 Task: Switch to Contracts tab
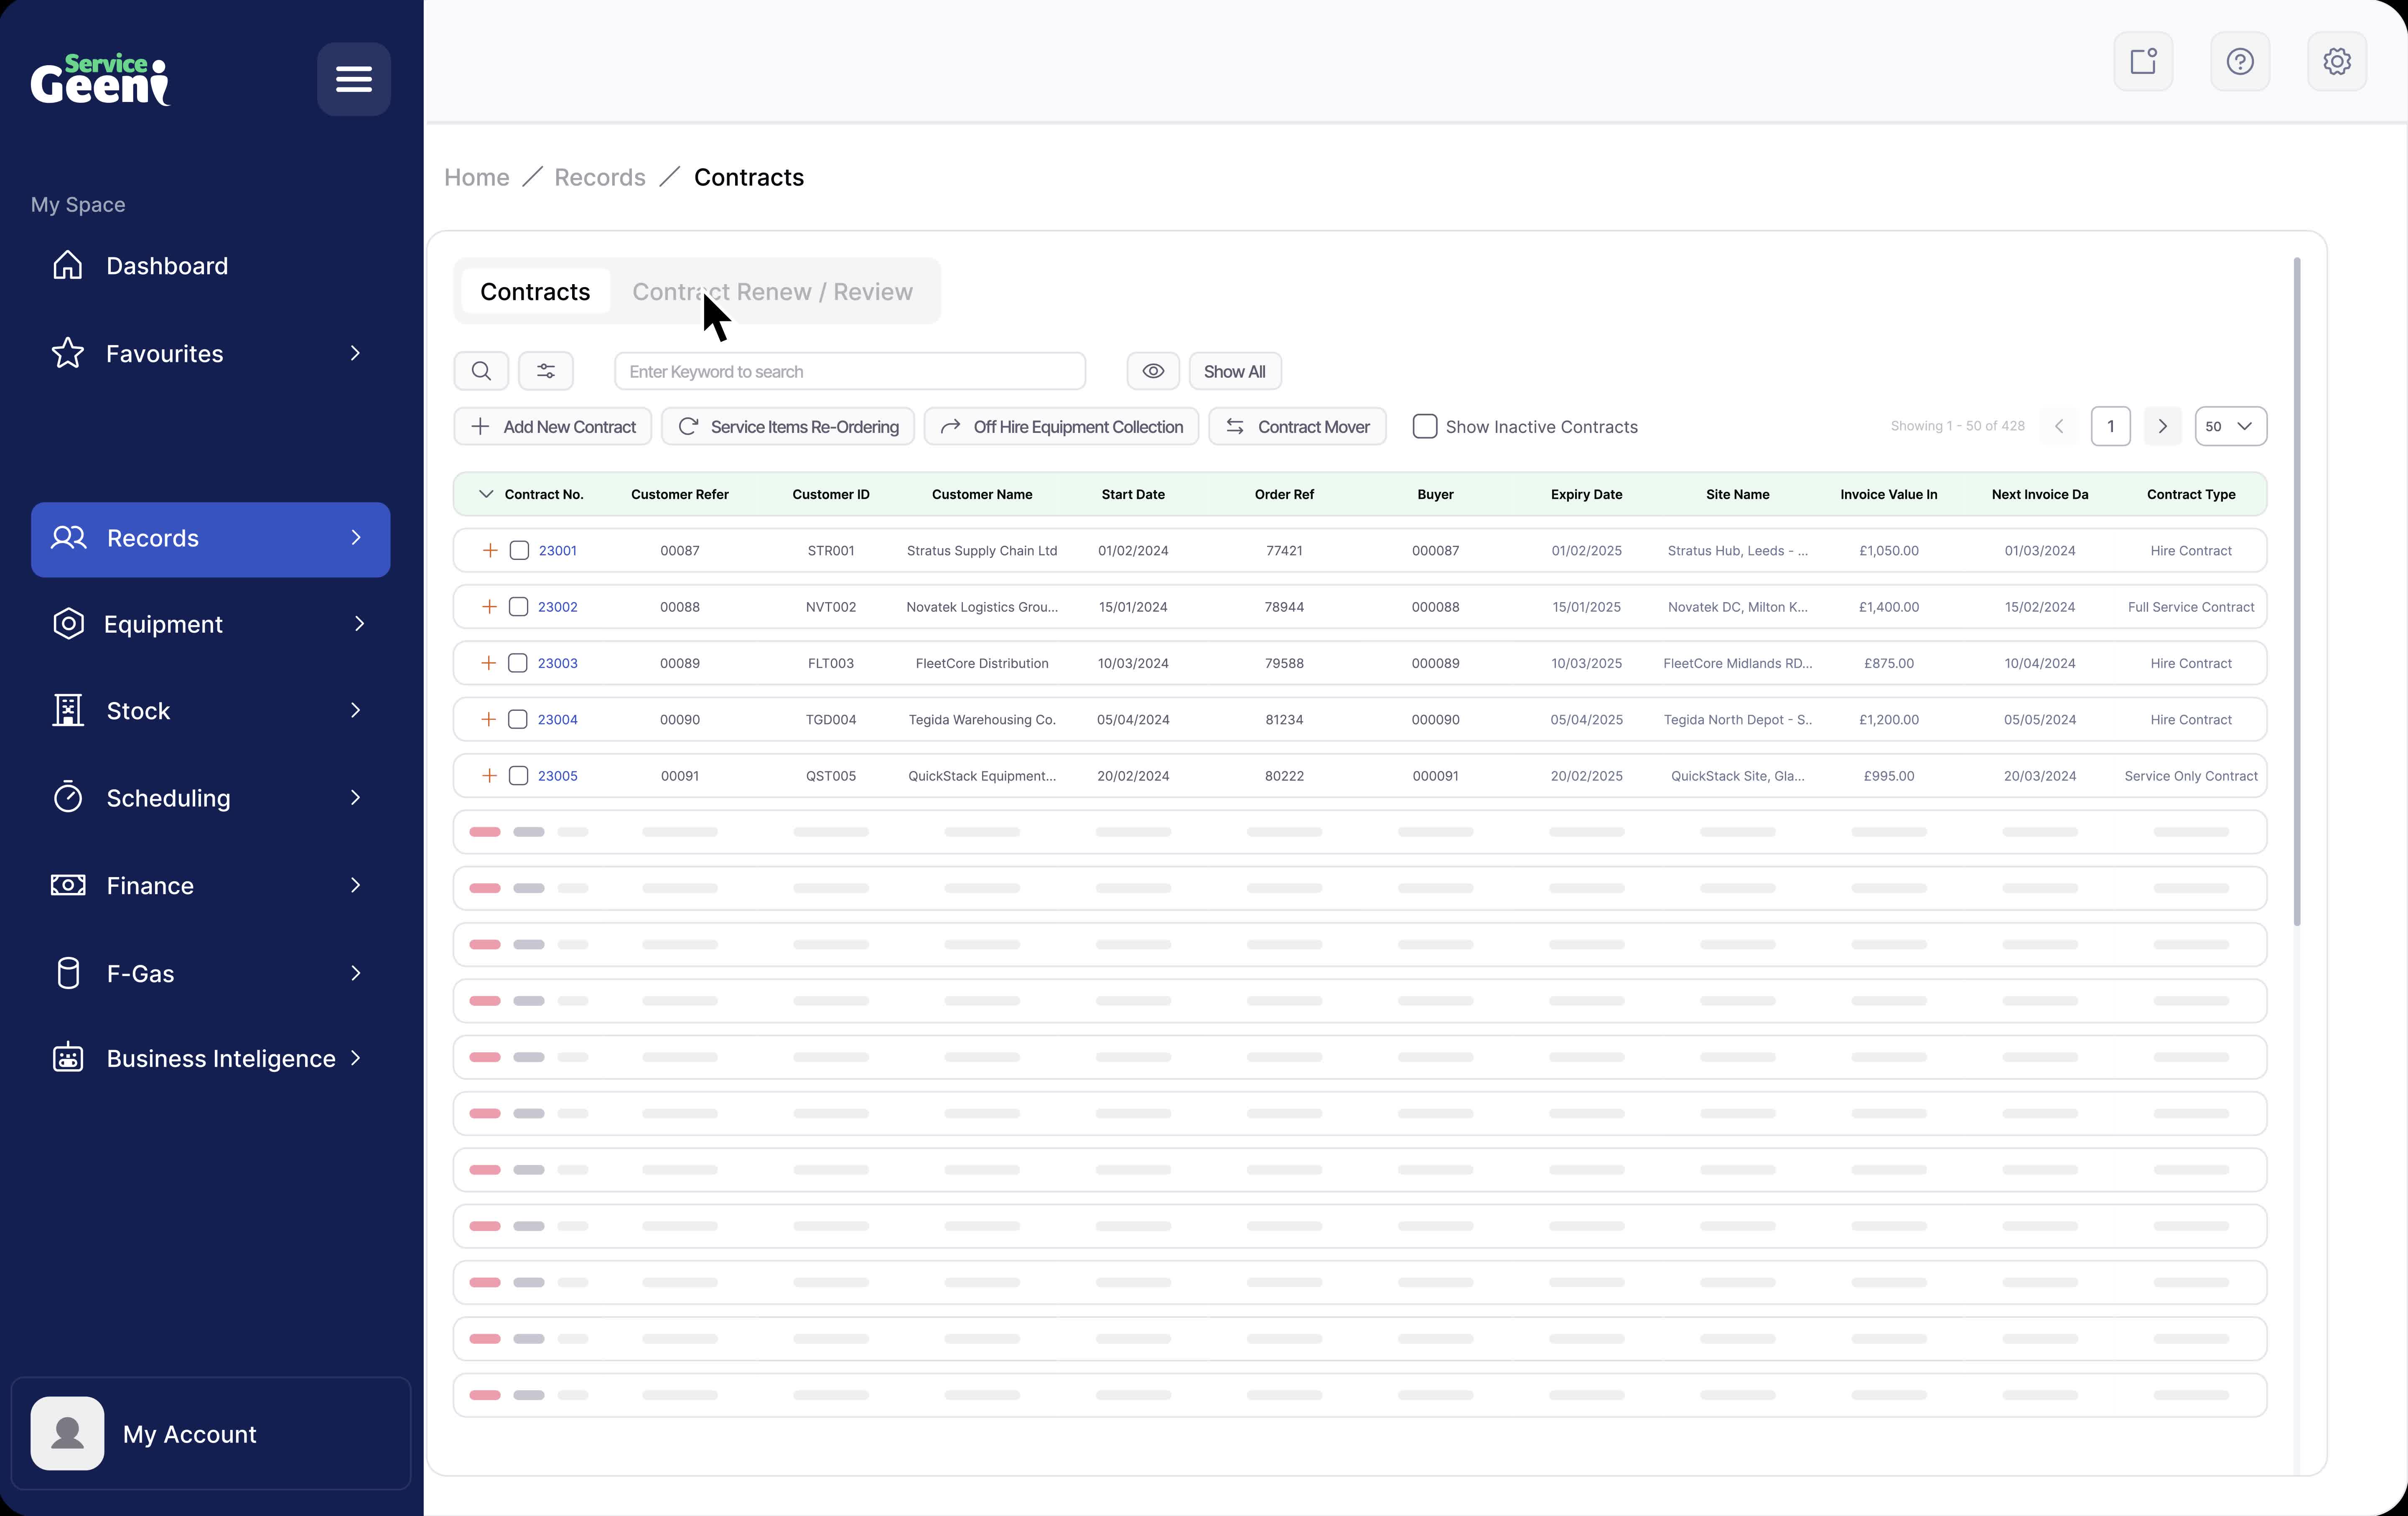pos(535,291)
